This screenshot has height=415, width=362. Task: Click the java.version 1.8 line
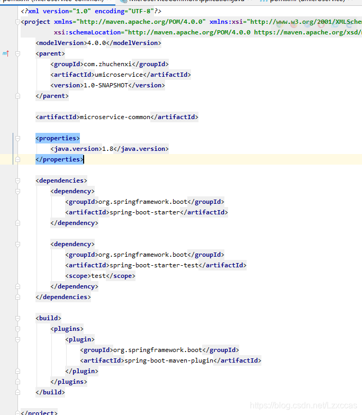[x=109, y=149]
